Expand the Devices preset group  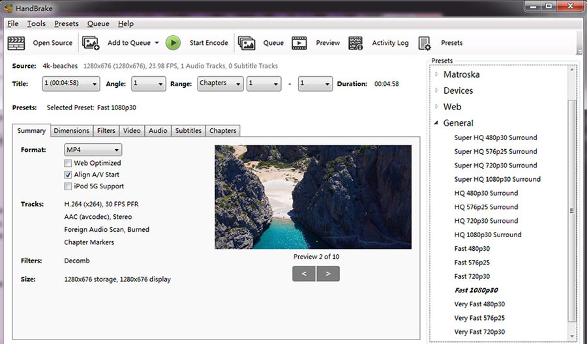coord(436,91)
